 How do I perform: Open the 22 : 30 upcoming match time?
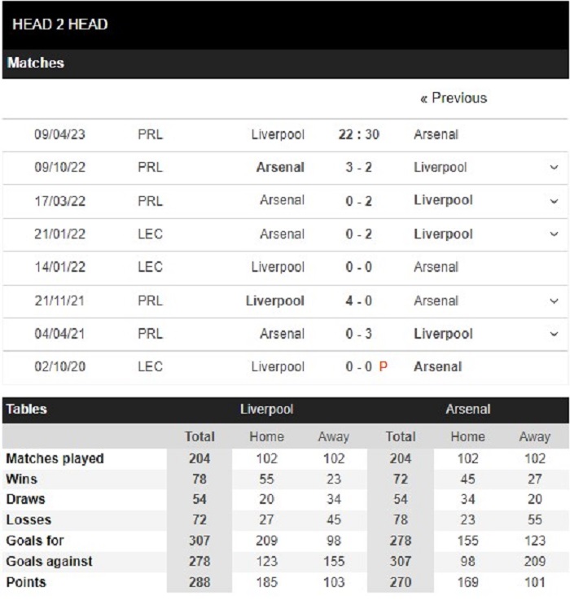pyautogui.click(x=358, y=134)
